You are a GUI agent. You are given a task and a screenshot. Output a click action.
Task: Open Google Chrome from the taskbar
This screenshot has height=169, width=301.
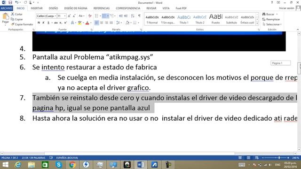[x=72, y=165]
